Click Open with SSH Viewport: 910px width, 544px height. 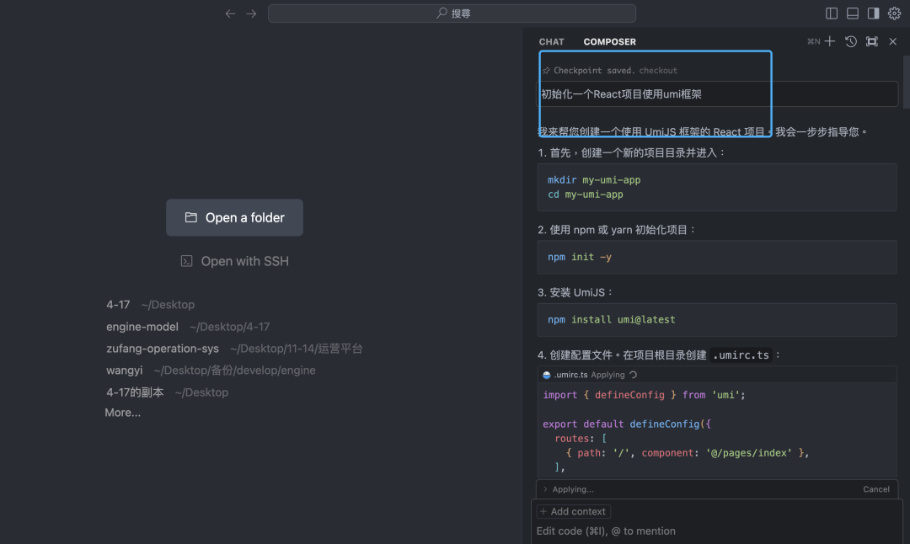point(234,261)
